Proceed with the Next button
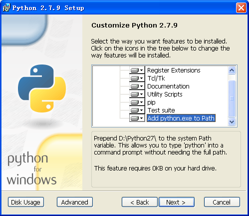 tap(177, 202)
